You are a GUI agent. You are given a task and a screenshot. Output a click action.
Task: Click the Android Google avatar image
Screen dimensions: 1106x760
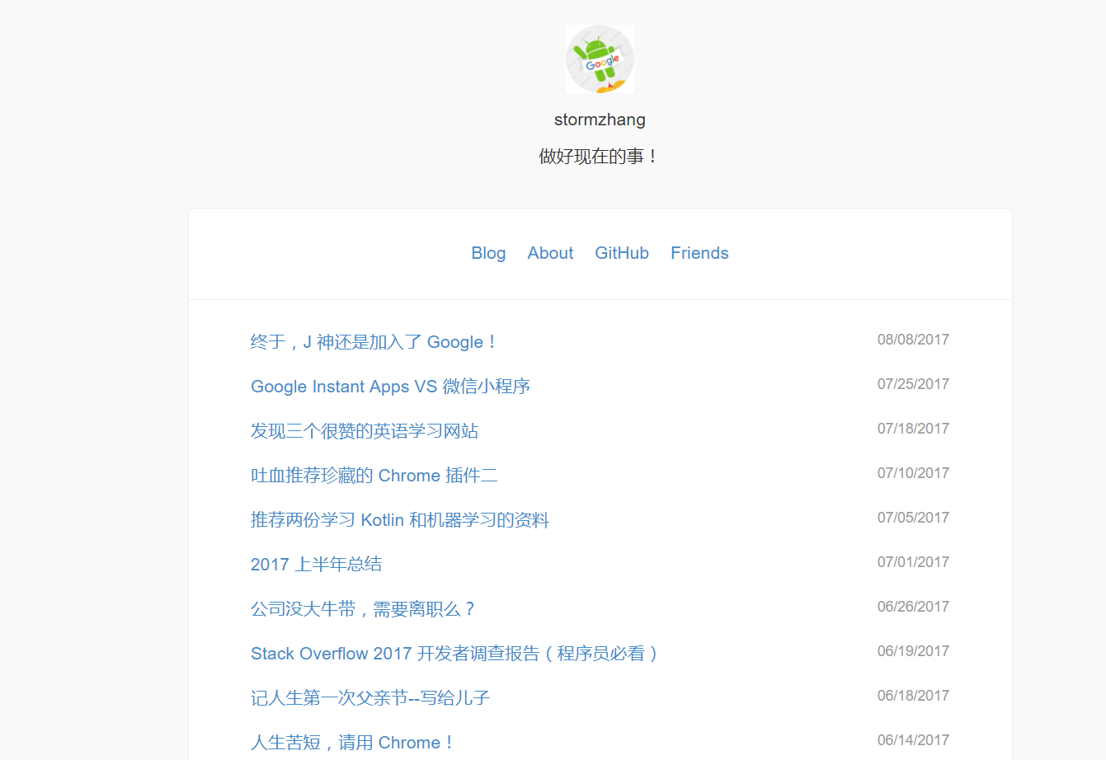(x=600, y=59)
